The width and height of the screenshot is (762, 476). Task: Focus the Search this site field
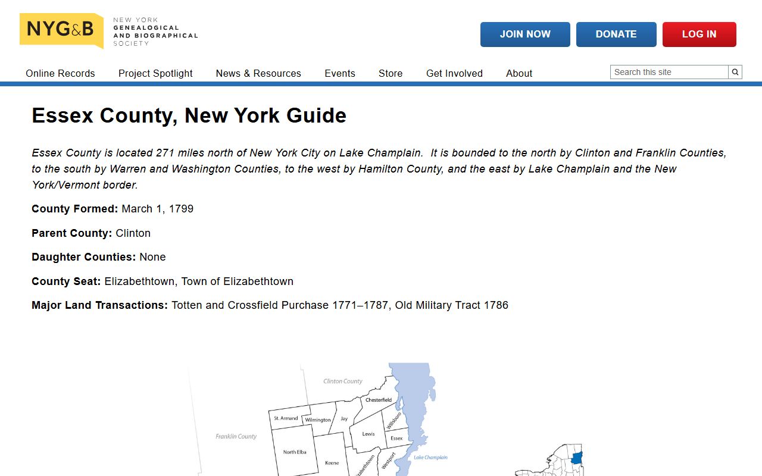(x=669, y=72)
